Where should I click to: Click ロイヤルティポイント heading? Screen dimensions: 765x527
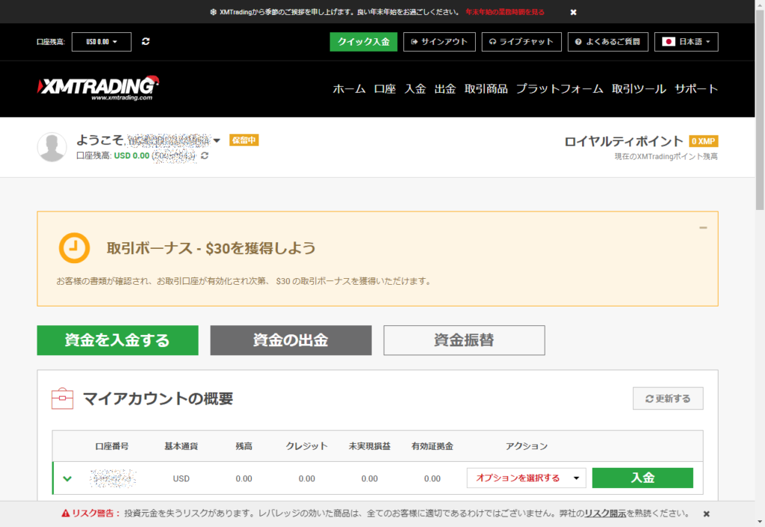tap(624, 141)
